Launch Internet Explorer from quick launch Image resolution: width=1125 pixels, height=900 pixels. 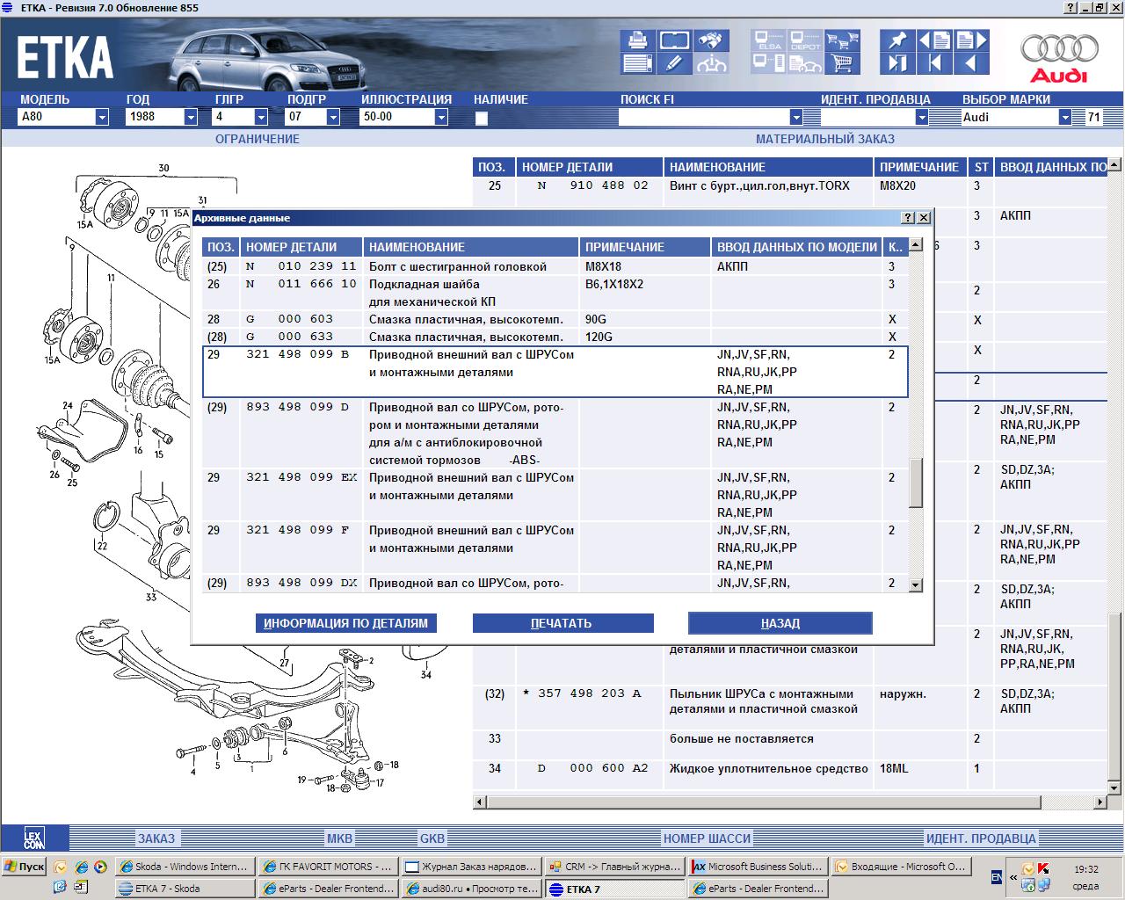[x=80, y=867]
